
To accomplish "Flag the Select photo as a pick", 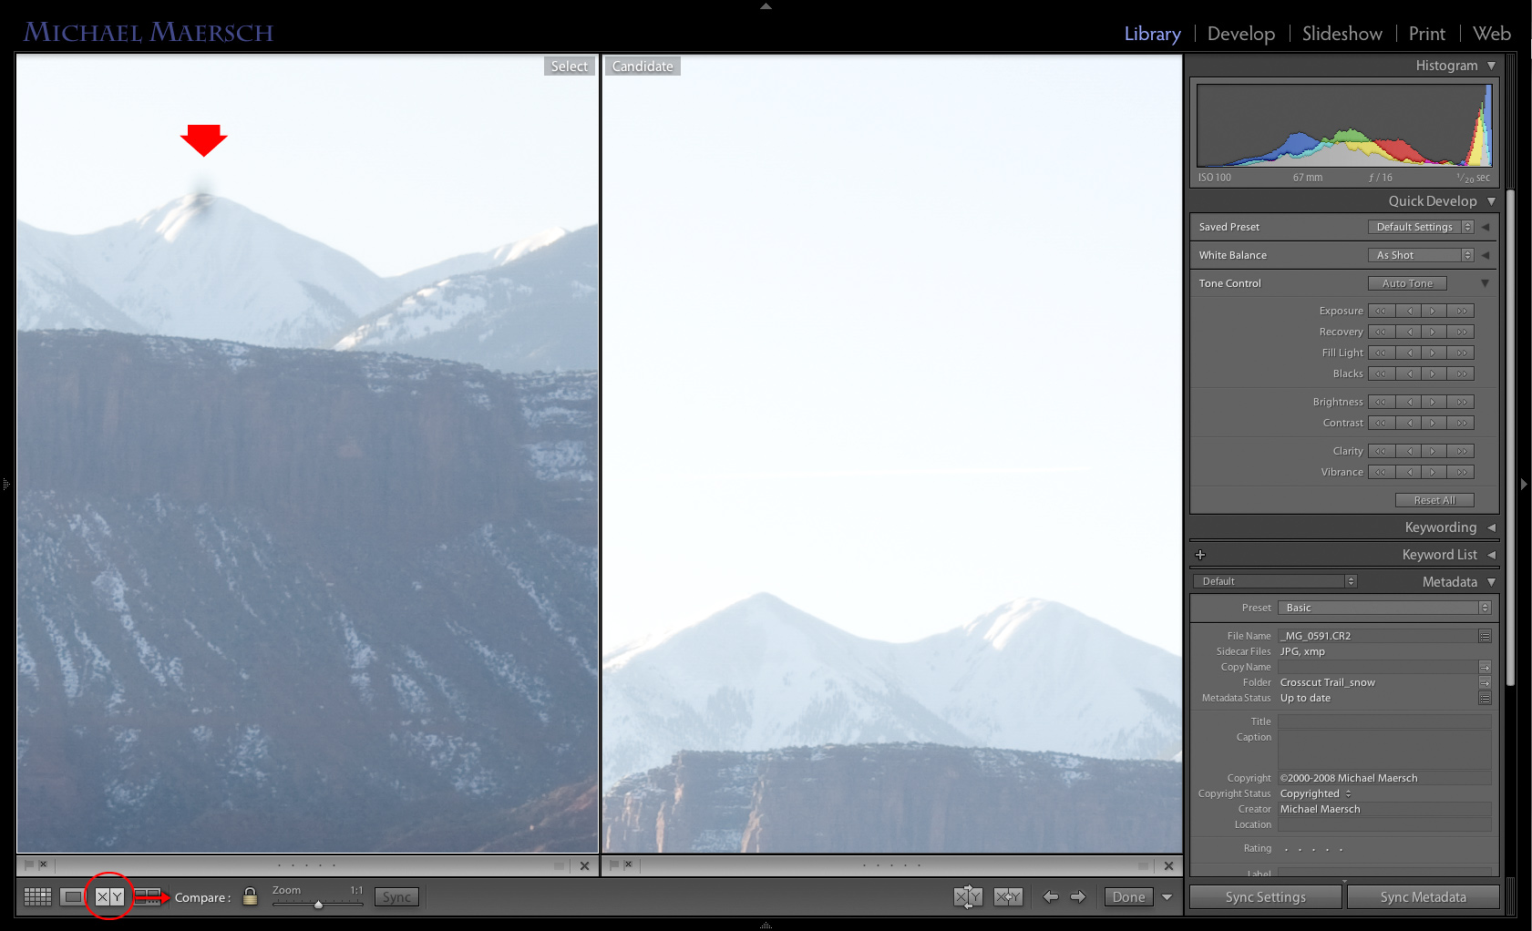I will tap(28, 864).
